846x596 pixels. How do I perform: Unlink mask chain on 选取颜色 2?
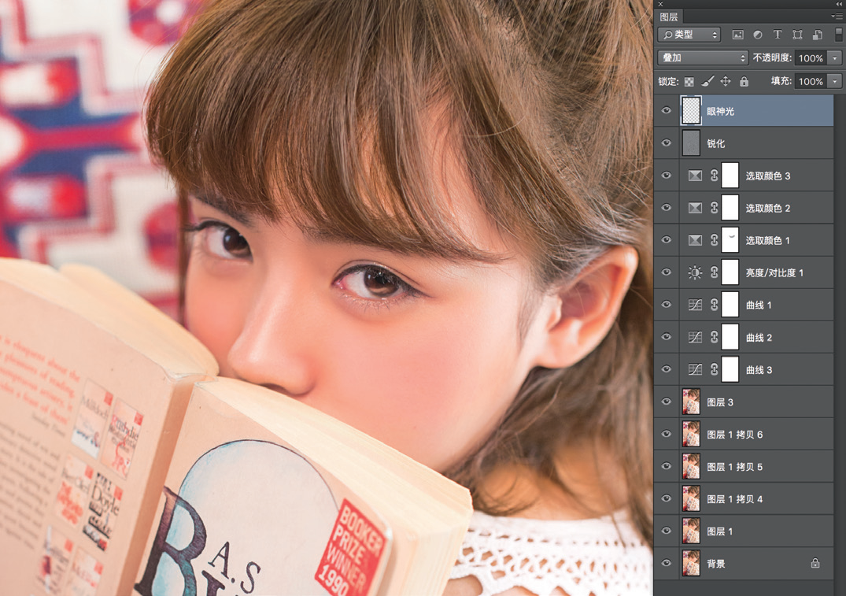click(715, 208)
